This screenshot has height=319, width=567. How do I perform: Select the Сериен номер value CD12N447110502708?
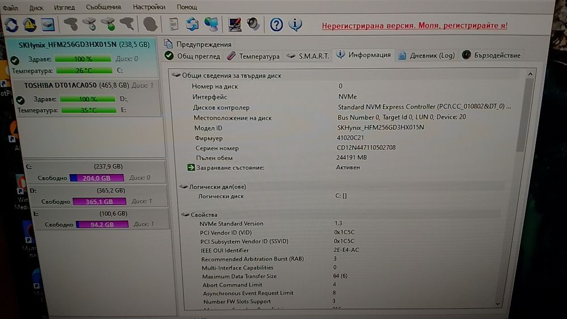366,147
